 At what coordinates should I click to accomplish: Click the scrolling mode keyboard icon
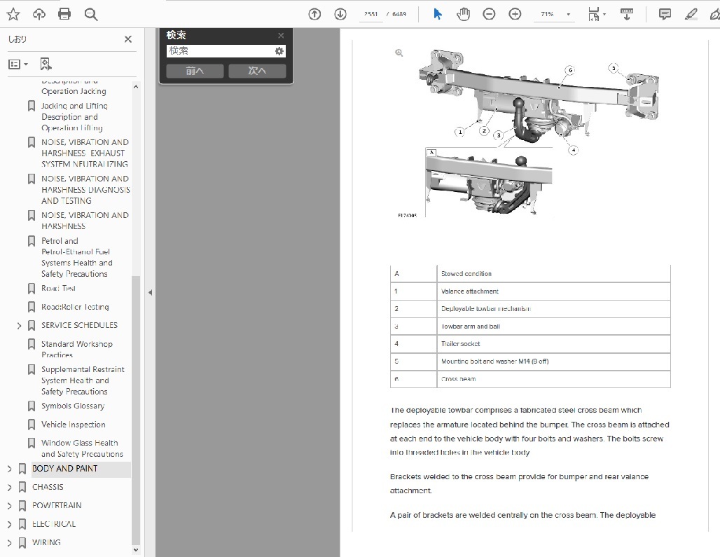coord(627,14)
